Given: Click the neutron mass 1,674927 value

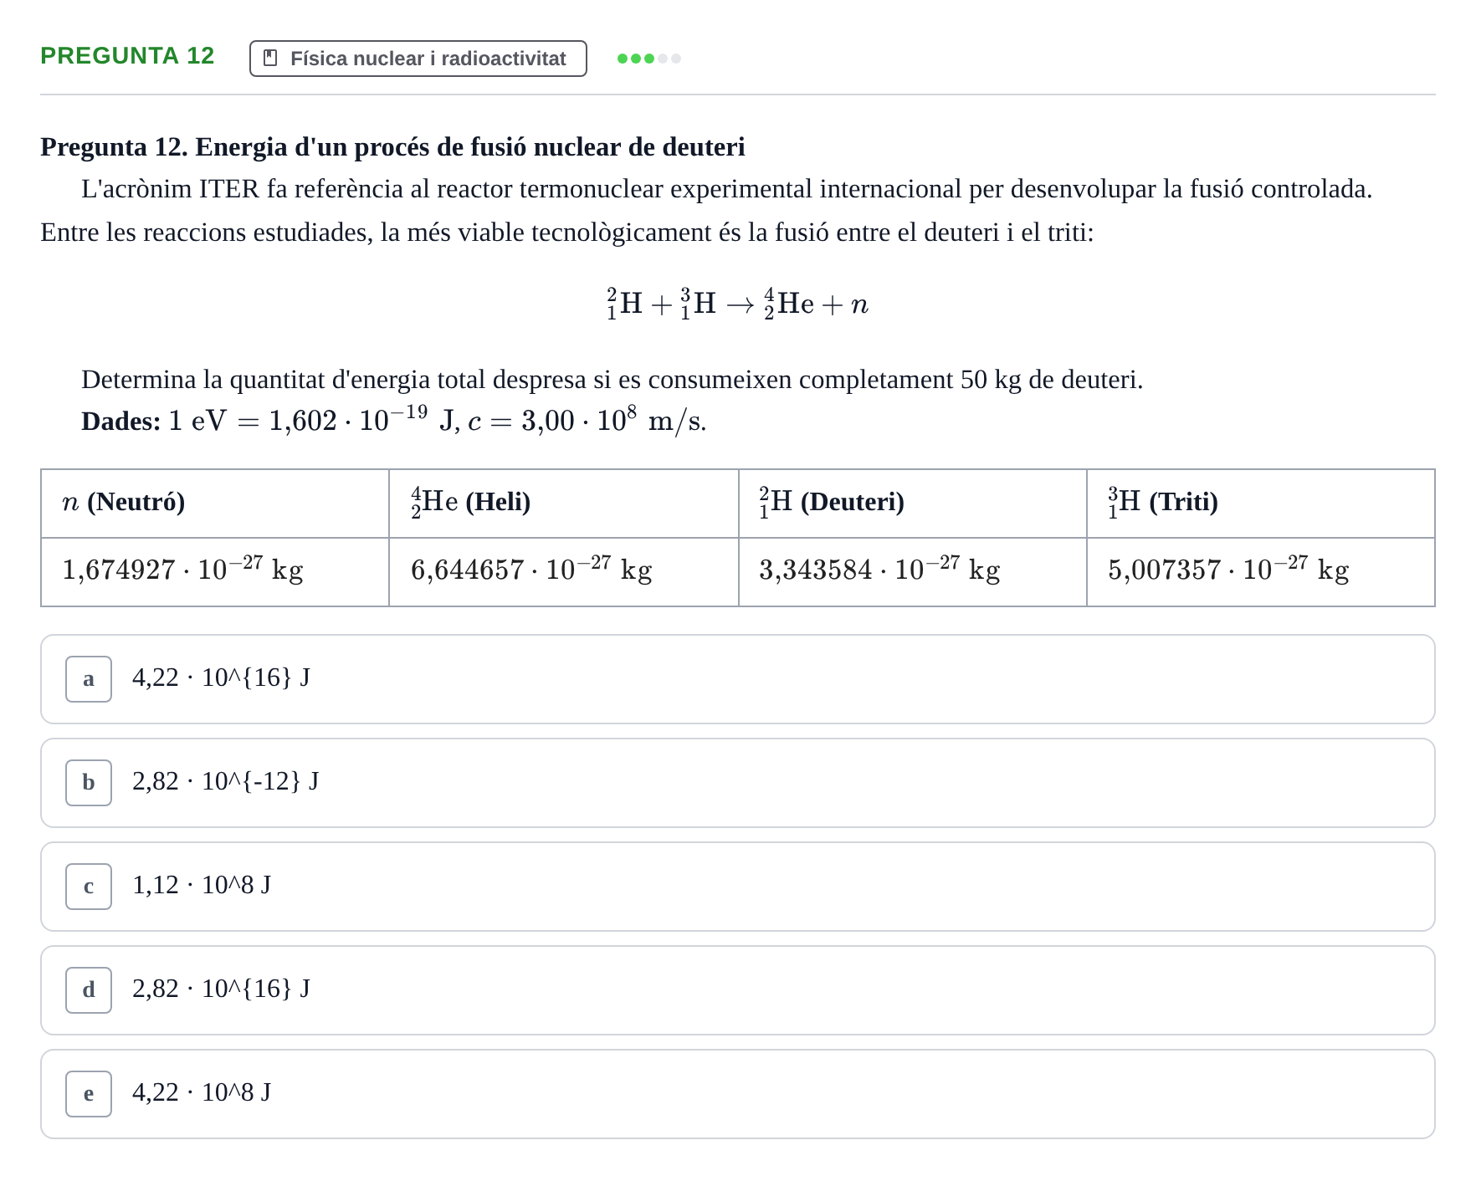Looking at the screenshot, I should coord(182,570).
